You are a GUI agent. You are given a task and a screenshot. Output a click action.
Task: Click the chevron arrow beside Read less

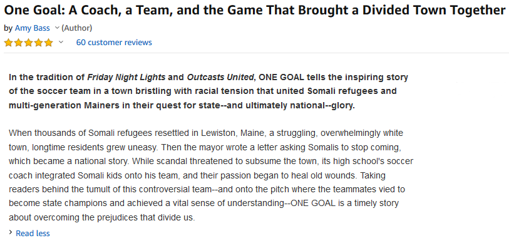tap(11, 232)
